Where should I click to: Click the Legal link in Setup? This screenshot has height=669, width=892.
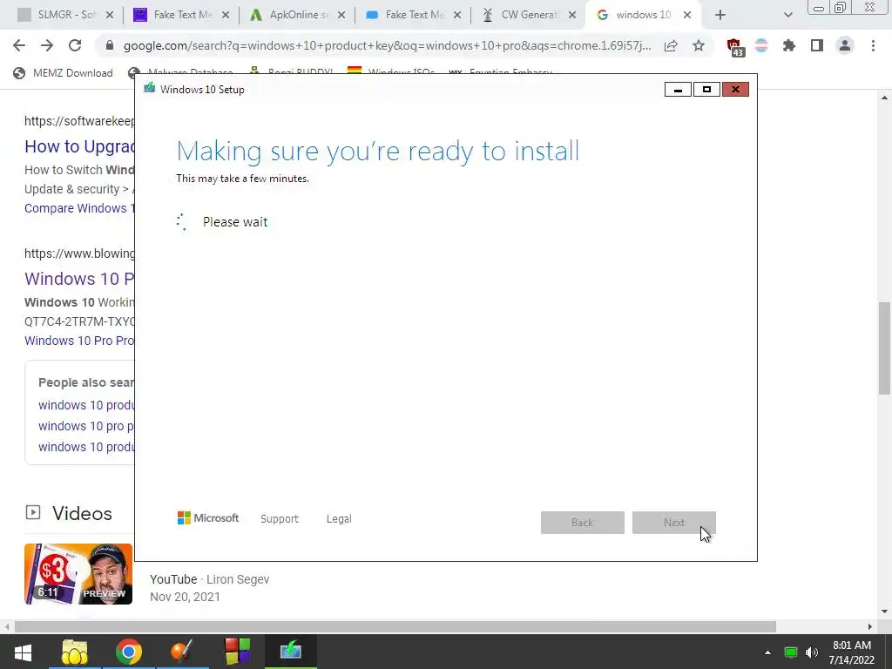(339, 519)
